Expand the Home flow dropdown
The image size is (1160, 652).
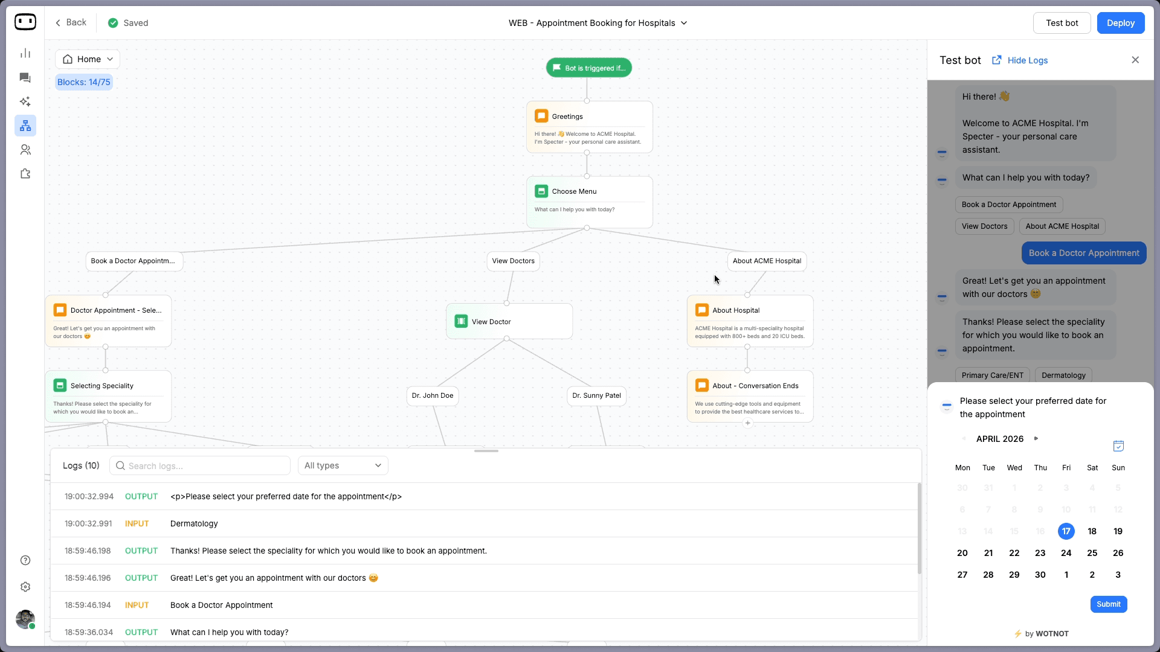(x=88, y=59)
